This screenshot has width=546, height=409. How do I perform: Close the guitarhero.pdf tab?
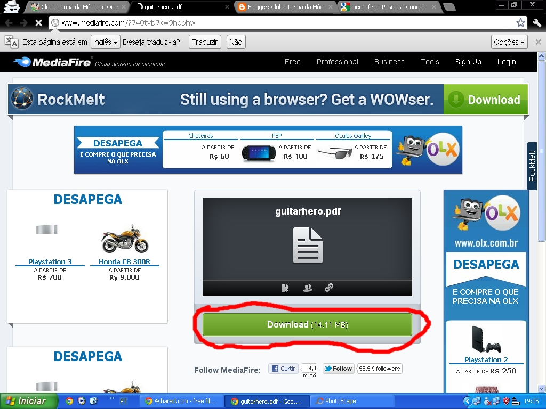[x=227, y=6]
